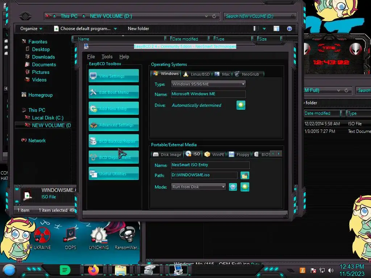Click the ISO mode help question icon
The image size is (371, 278).
(x=233, y=187)
